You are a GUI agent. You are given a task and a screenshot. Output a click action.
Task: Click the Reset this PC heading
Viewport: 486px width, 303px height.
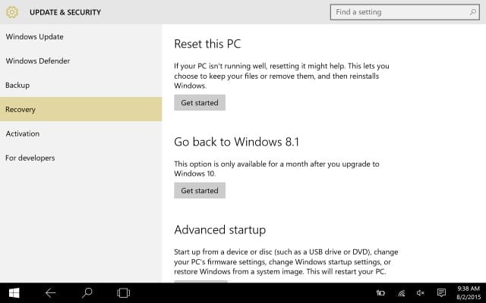207,44
